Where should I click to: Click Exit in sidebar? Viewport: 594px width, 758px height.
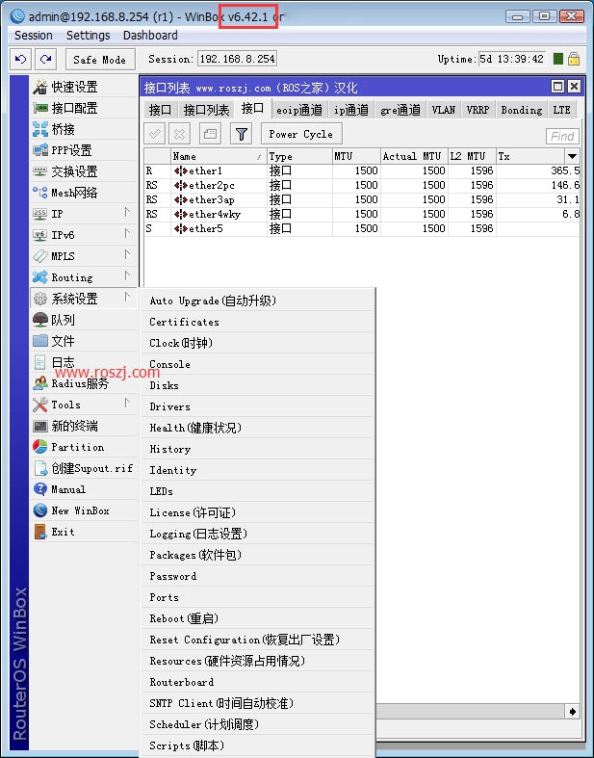pos(84,533)
